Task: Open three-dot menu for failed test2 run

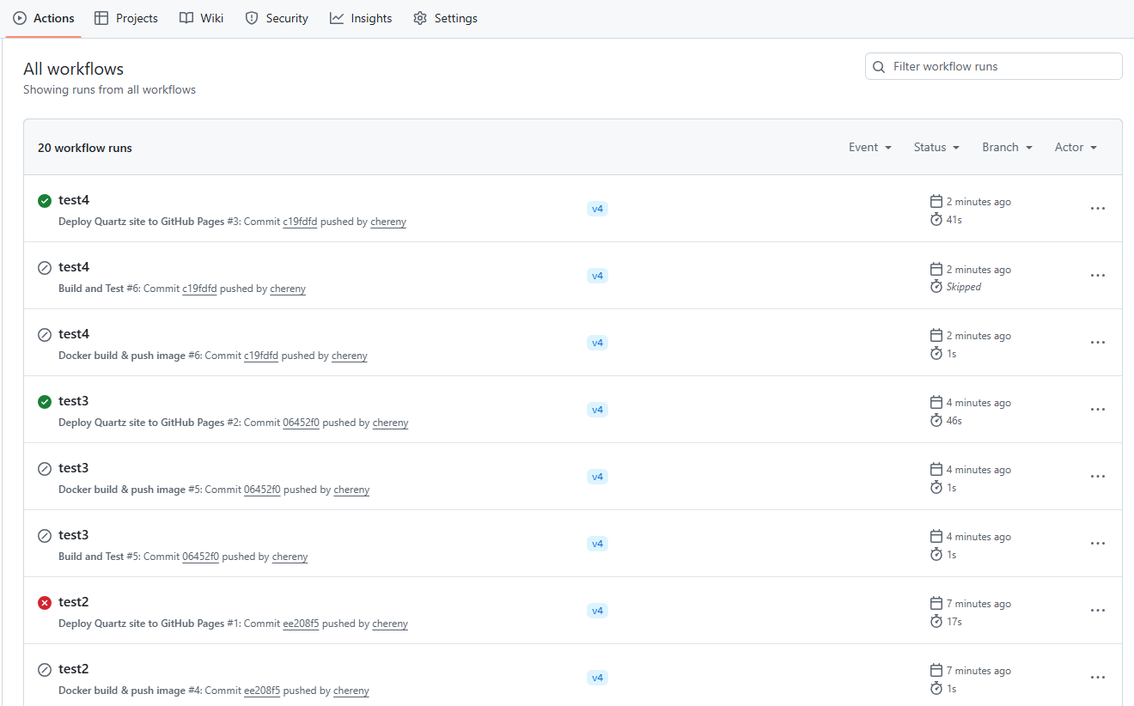Action: point(1097,611)
